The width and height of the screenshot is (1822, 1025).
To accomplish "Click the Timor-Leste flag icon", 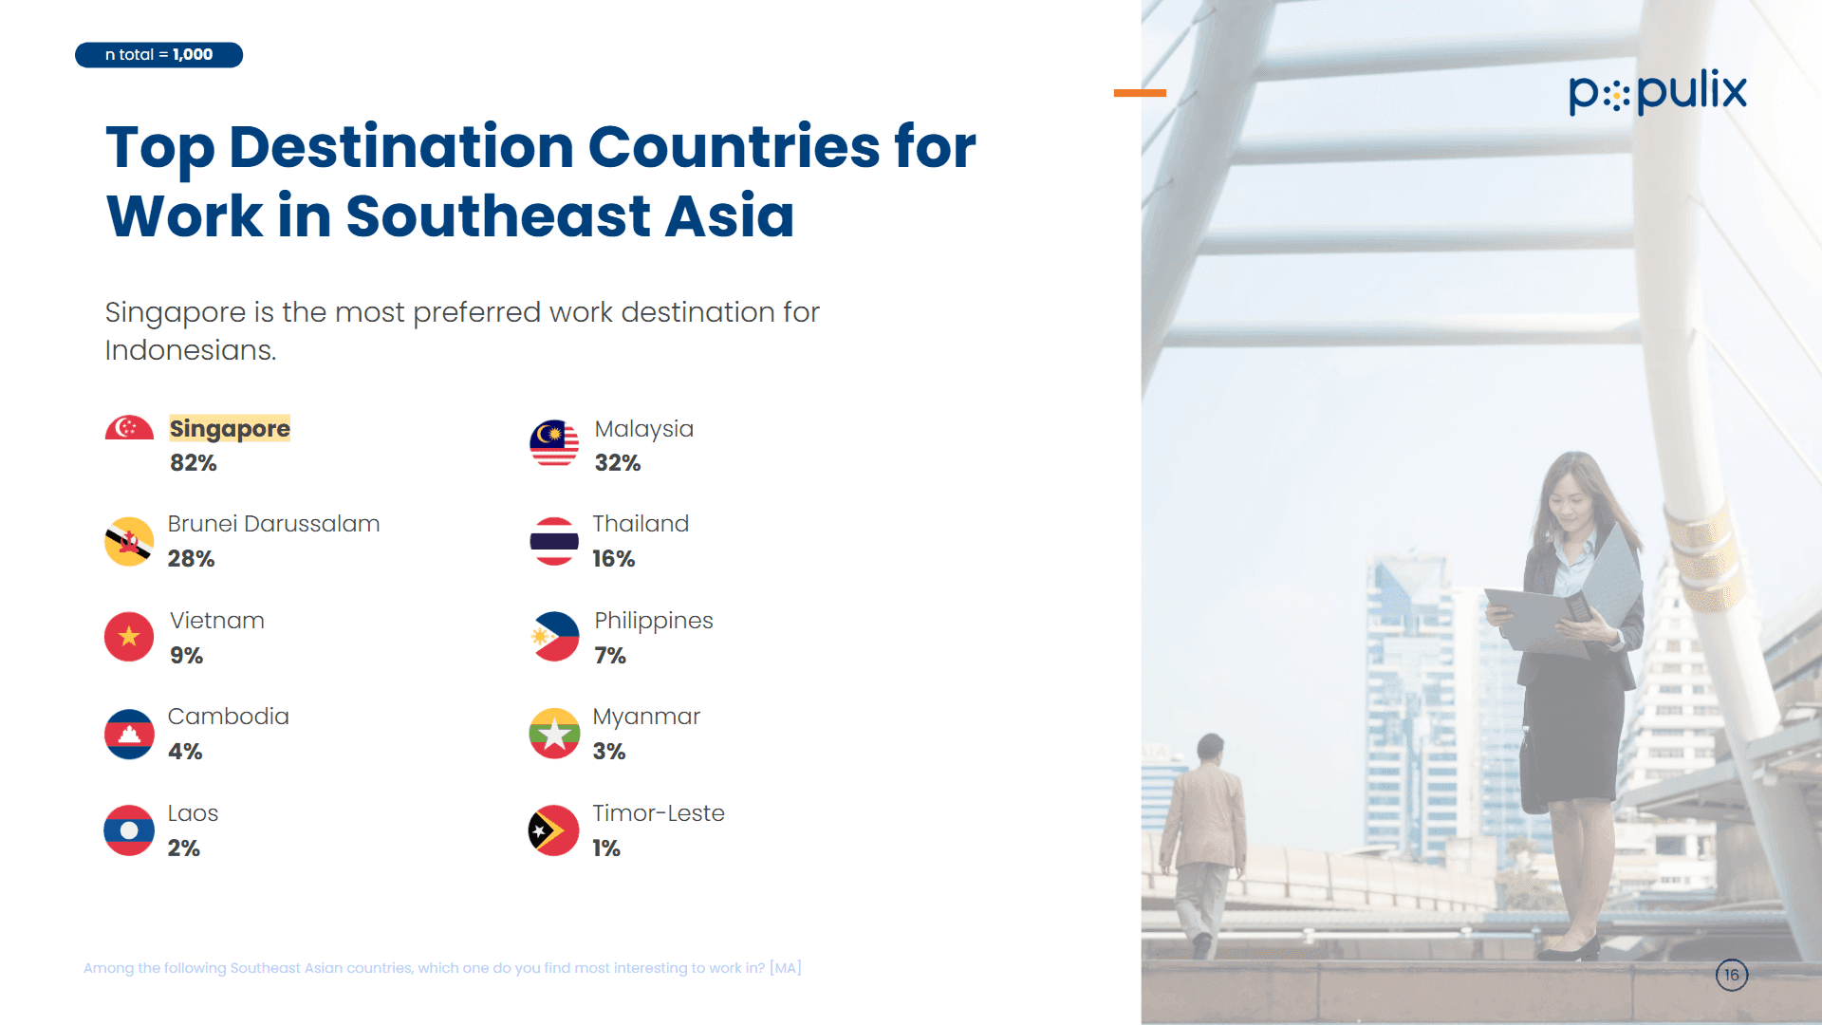I will 554,830.
